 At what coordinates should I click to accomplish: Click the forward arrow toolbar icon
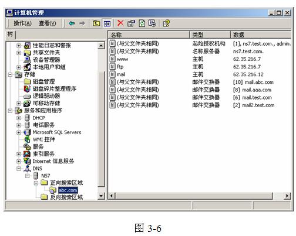tap(82, 23)
